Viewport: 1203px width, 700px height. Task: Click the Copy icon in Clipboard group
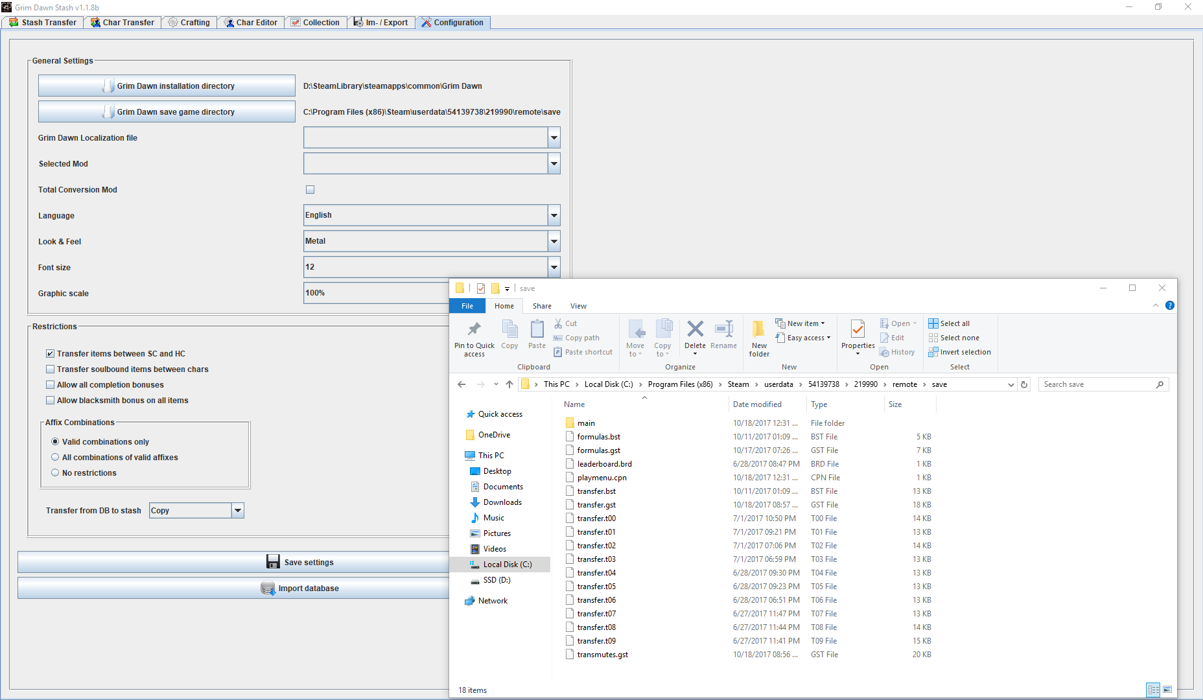click(x=509, y=329)
